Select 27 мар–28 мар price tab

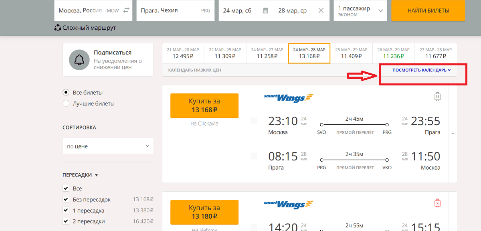pyautogui.click(x=435, y=53)
